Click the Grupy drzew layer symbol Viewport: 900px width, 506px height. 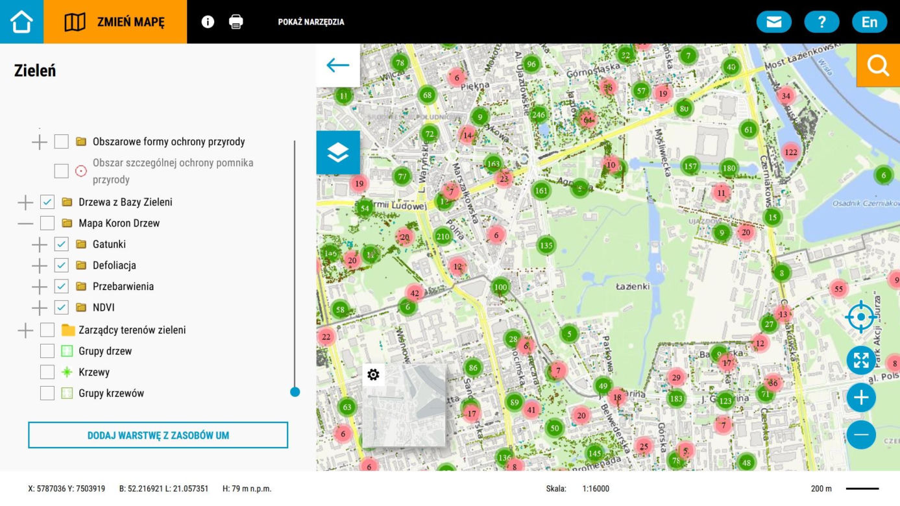click(x=67, y=351)
